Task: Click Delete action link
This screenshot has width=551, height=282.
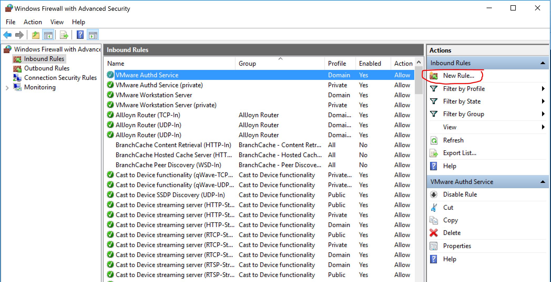Action: coord(452,233)
